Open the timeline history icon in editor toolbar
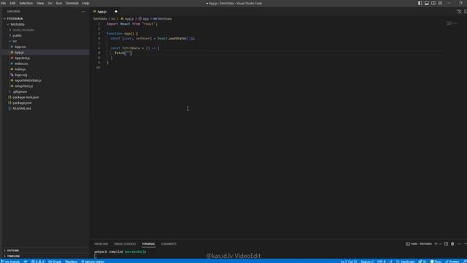467x263 pixels. pyautogui.click(x=459, y=12)
